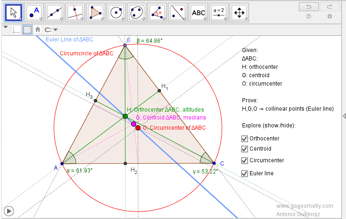Select the ABC text tool
Viewport: 346px width, 219px height.
(198, 13)
